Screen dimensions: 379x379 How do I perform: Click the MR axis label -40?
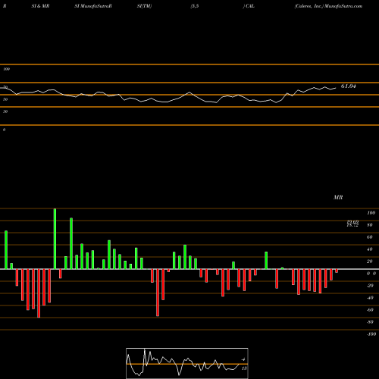tap(370, 298)
